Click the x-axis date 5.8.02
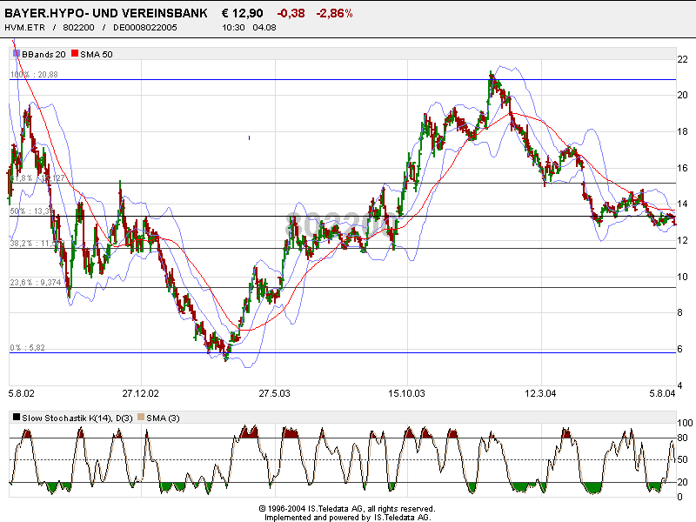Screen dimensions: 696x522 [21, 393]
